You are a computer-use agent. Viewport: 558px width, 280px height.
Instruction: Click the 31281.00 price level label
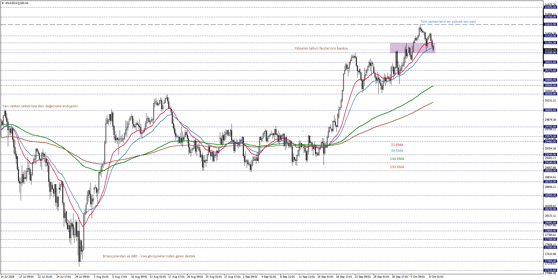click(550, 43)
